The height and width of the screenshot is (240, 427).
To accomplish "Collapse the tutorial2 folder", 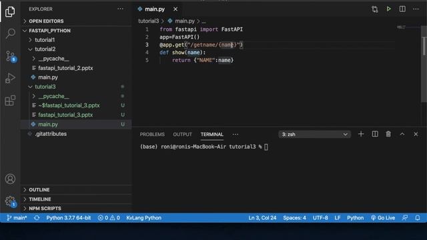I will point(76,49).
